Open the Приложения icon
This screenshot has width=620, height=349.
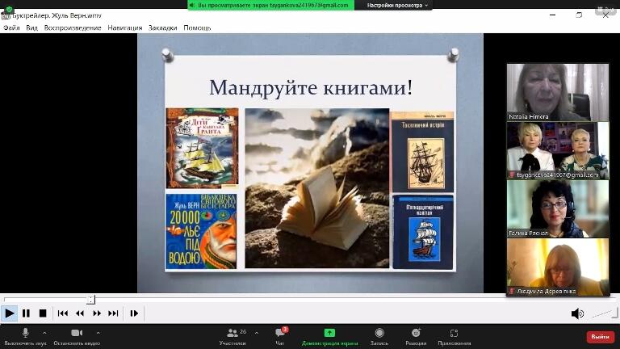[454, 337]
